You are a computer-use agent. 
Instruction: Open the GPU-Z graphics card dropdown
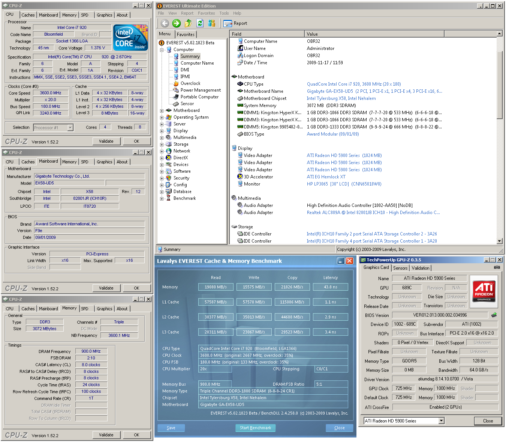(442, 421)
